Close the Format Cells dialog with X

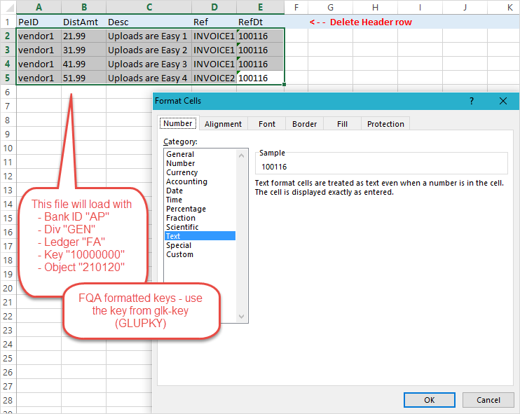click(x=502, y=101)
